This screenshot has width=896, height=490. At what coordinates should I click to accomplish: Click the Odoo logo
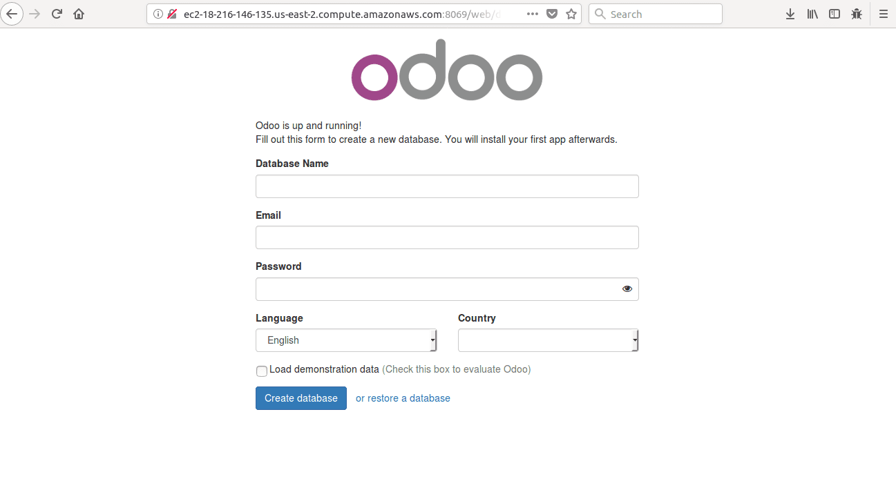447,70
